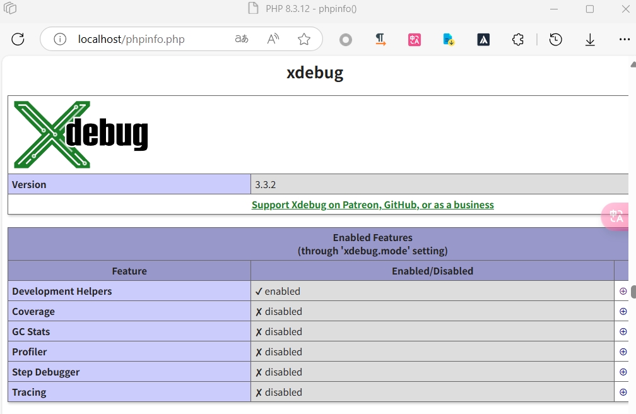Click the 'Profiler' feature name
The height and width of the screenshot is (414, 636).
point(29,352)
